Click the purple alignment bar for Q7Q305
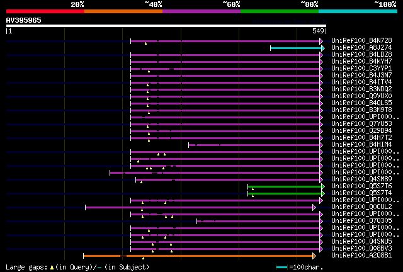Image resolution: width=403 pixels, height=272 pixels. click(258, 222)
